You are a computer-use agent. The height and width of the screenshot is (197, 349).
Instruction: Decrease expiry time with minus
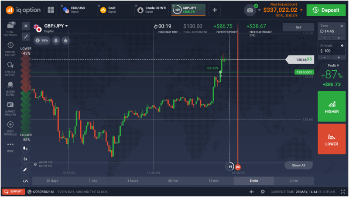(325, 38)
